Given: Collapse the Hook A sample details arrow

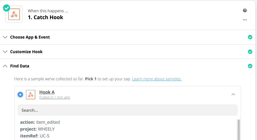Looking at the screenshot, I should (233, 94).
